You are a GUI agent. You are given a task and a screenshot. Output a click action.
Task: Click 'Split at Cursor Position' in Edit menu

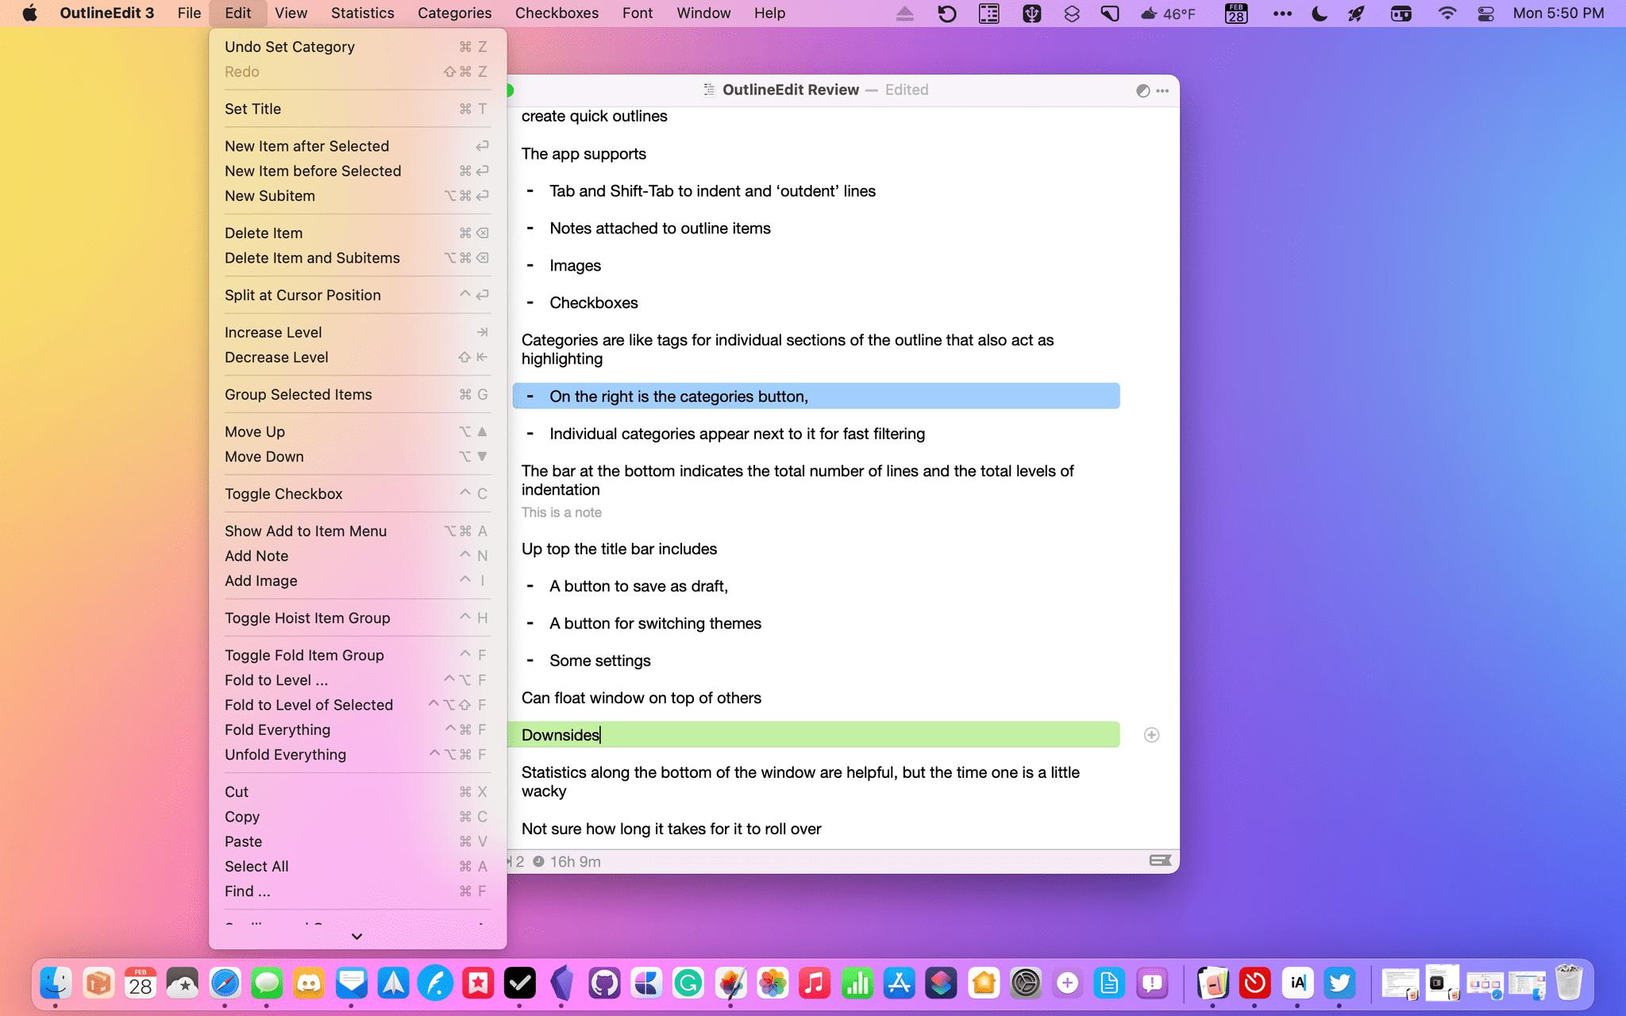click(302, 295)
